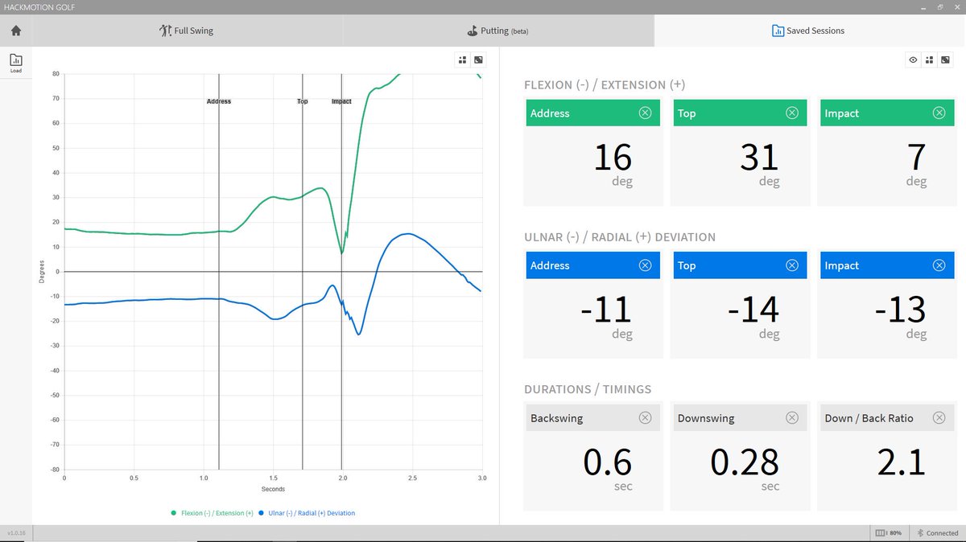This screenshot has height=542, width=966.
Task: Switch to the Full Swing tab
Action: pyautogui.click(x=187, y=31)
